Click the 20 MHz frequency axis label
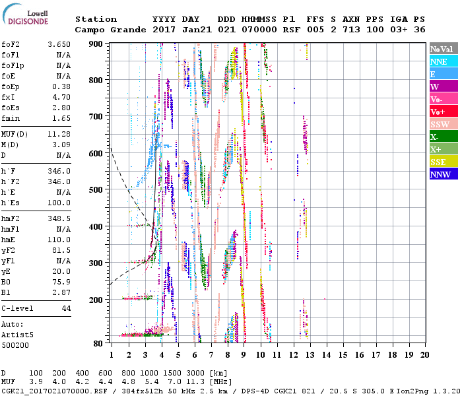 coord(424,354)
